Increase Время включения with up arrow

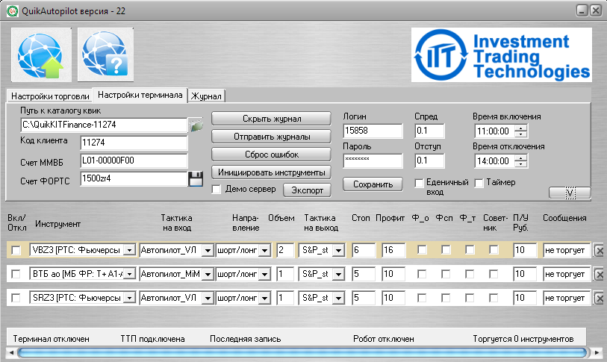[x=521, y=128]
